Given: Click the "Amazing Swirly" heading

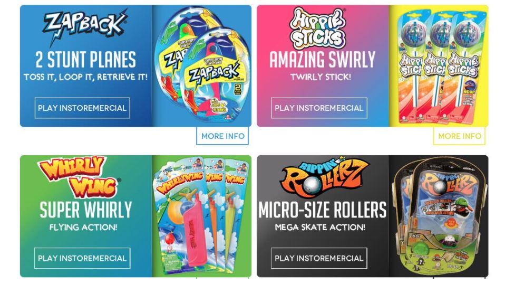Looking at the screenshot, I should coord(323,60).
